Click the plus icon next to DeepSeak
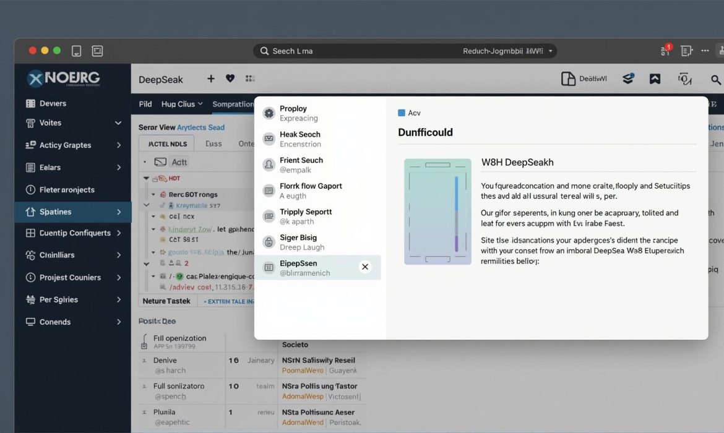Screen dimensions: 724x433 [210, 79]
